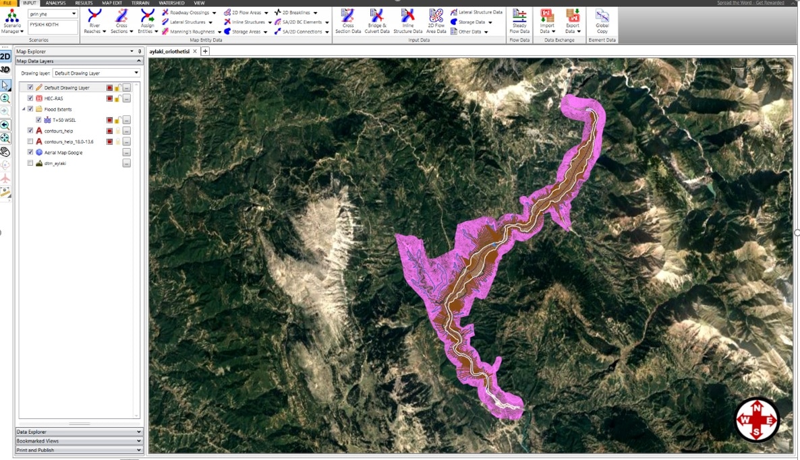Toggle HEC-RAS layer checkbox
Screen dimensions: 800x460
[x=30, y=98]
